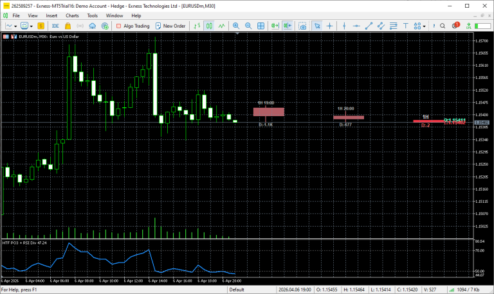Click the current price label 1.15402
Screen dimensions: 494x294
pos(482,123)
